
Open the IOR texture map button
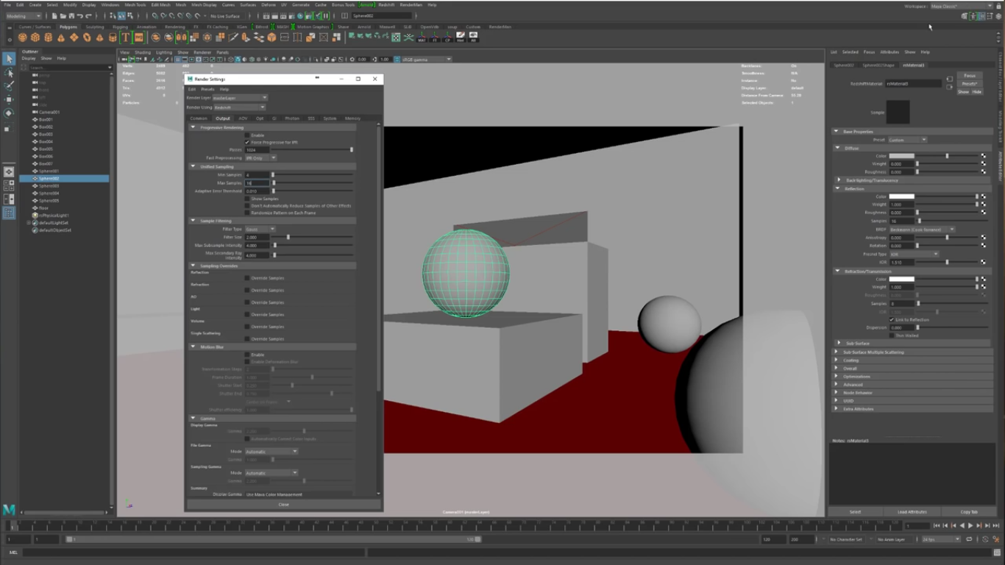point(983,262)
